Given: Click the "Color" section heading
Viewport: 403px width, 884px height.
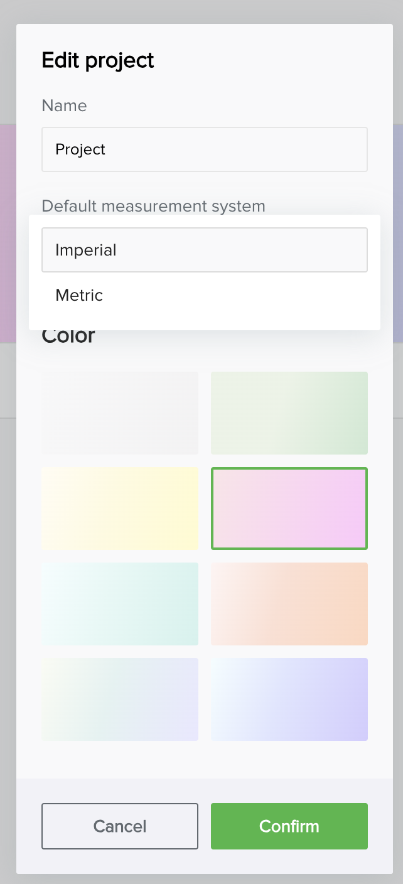Looking at the screenshot, I should pos(68,337).
